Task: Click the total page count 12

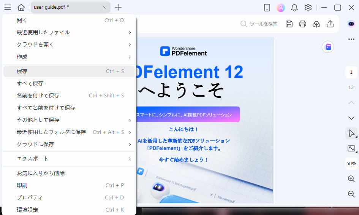Action: tap(351, 88)
